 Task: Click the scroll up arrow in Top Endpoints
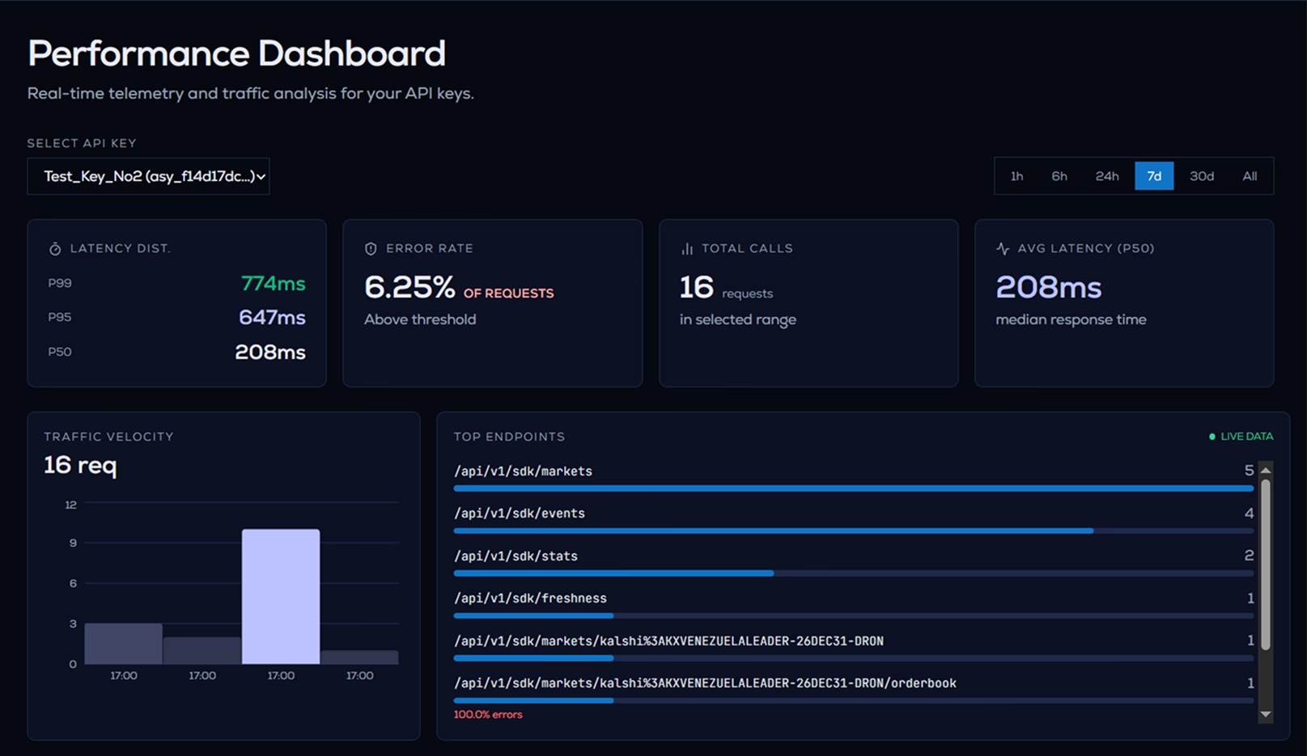1266,471
